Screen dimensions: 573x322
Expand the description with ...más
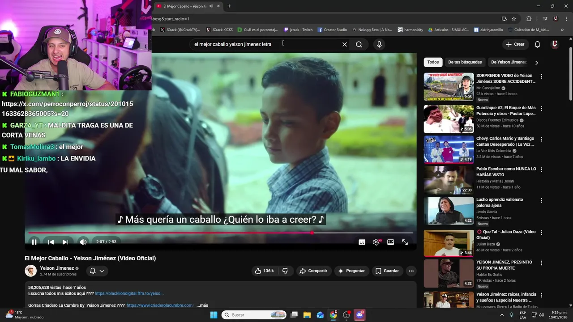pyautogui.click(x=202, y=305)
